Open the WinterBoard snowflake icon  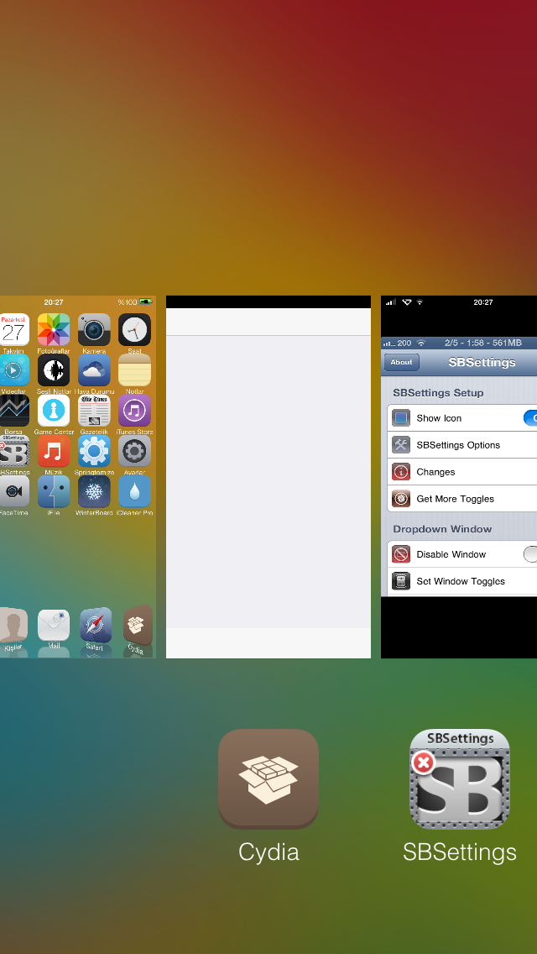click(x=94, y=491)
